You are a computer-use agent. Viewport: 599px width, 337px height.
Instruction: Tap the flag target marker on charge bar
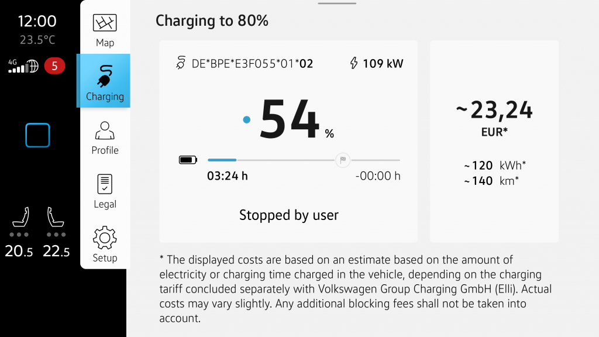coord(343,160)
